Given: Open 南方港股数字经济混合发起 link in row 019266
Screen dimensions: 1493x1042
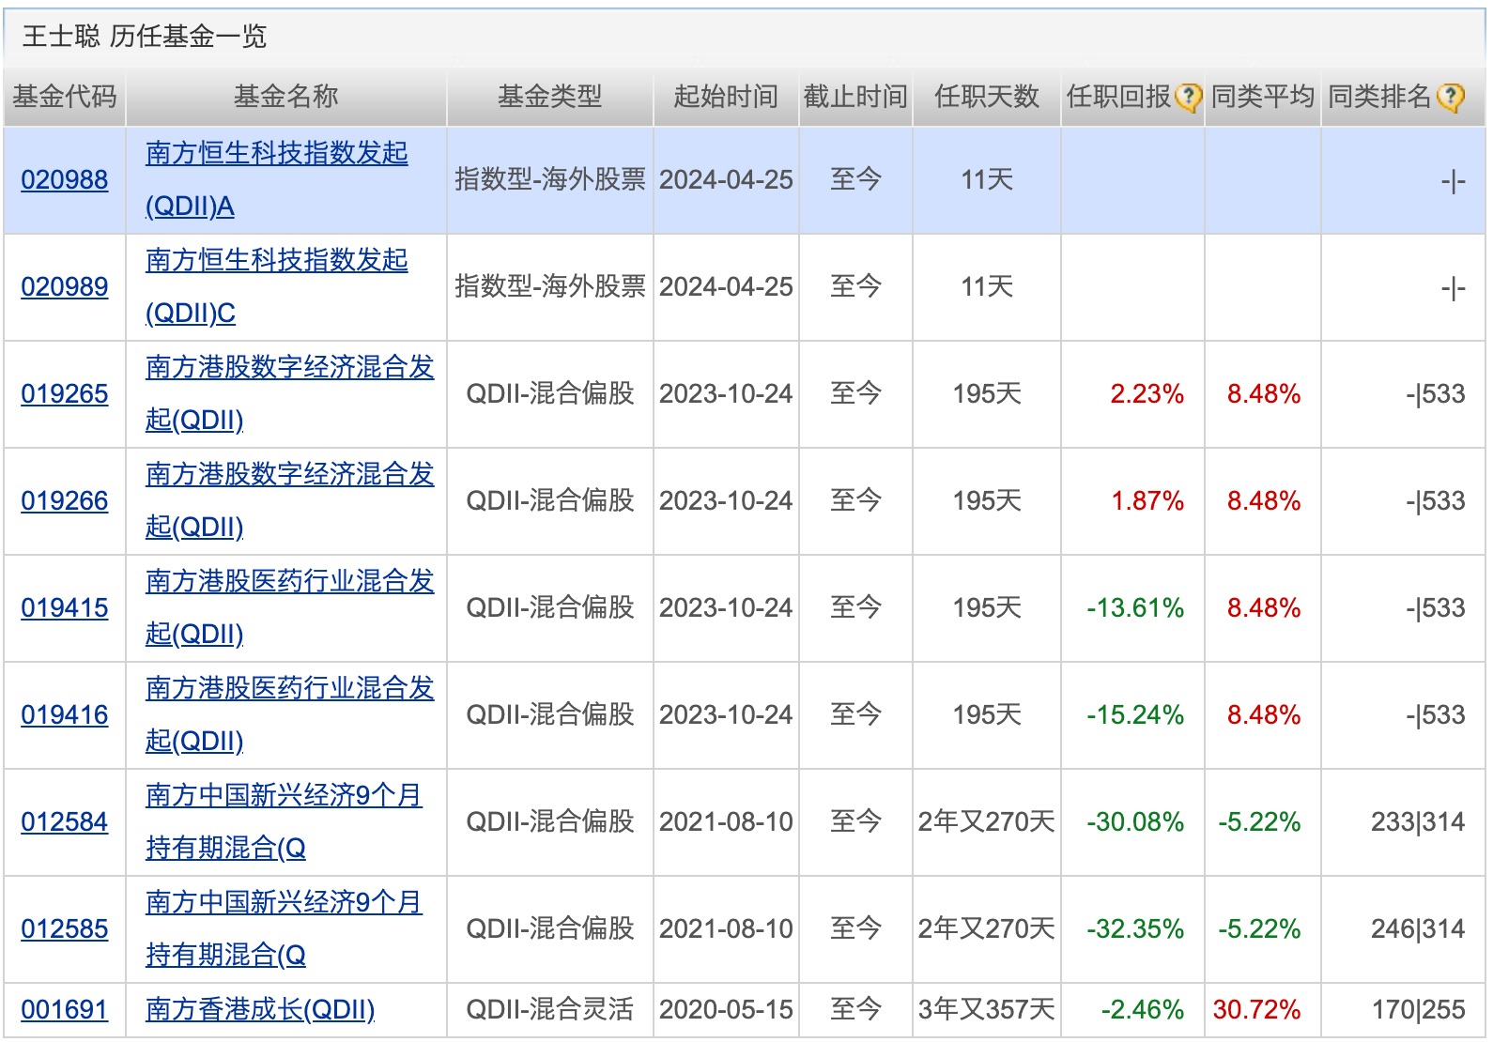Looking at the screenshot, I should pyautogui.click(x=290, y=500).
